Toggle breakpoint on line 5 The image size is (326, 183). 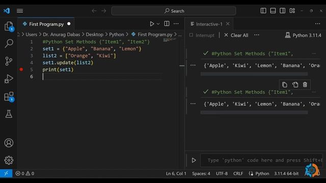coord(21,70)
